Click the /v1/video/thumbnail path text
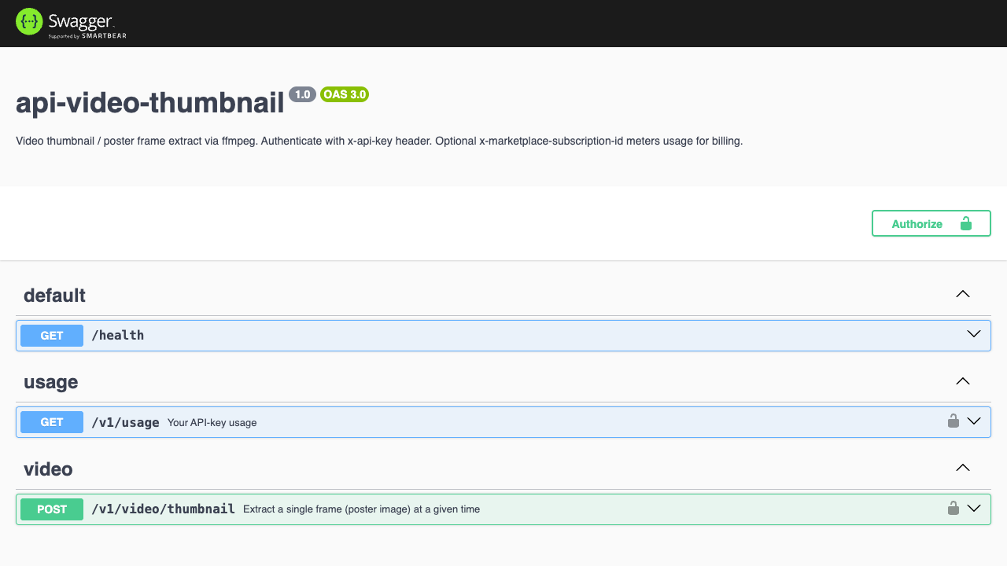Viewport: 1007px width, 566px height. 163,509
